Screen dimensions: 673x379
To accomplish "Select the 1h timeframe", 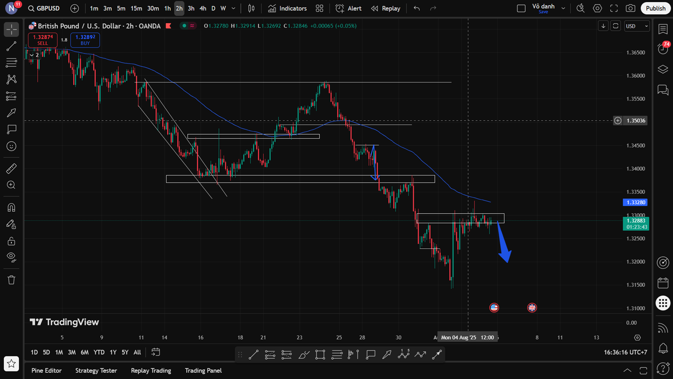I will coord(167,8).
